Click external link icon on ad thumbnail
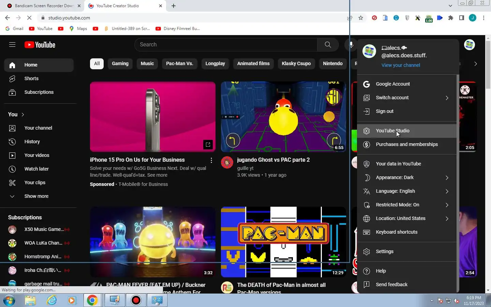Image resolution: width=491 pixels, height=307 pixels. click(208, 145)
